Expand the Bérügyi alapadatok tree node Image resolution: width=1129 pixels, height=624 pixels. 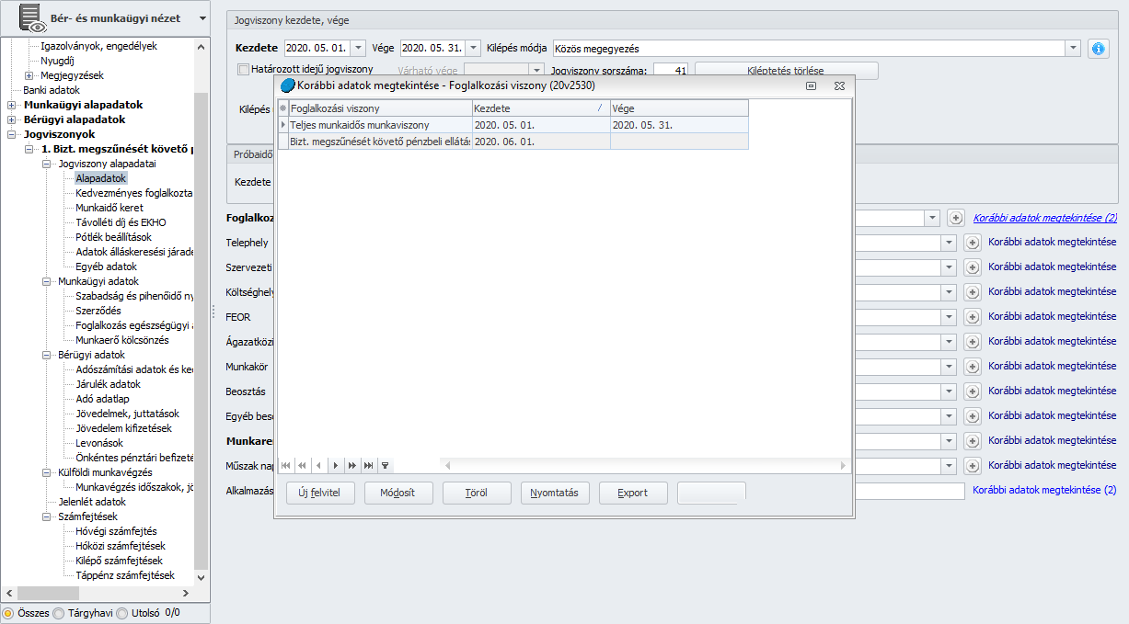point(11,119)
